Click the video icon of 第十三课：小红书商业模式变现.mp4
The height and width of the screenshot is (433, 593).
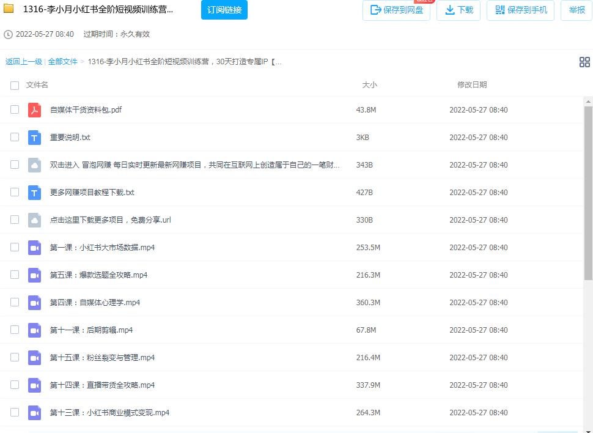34,413
